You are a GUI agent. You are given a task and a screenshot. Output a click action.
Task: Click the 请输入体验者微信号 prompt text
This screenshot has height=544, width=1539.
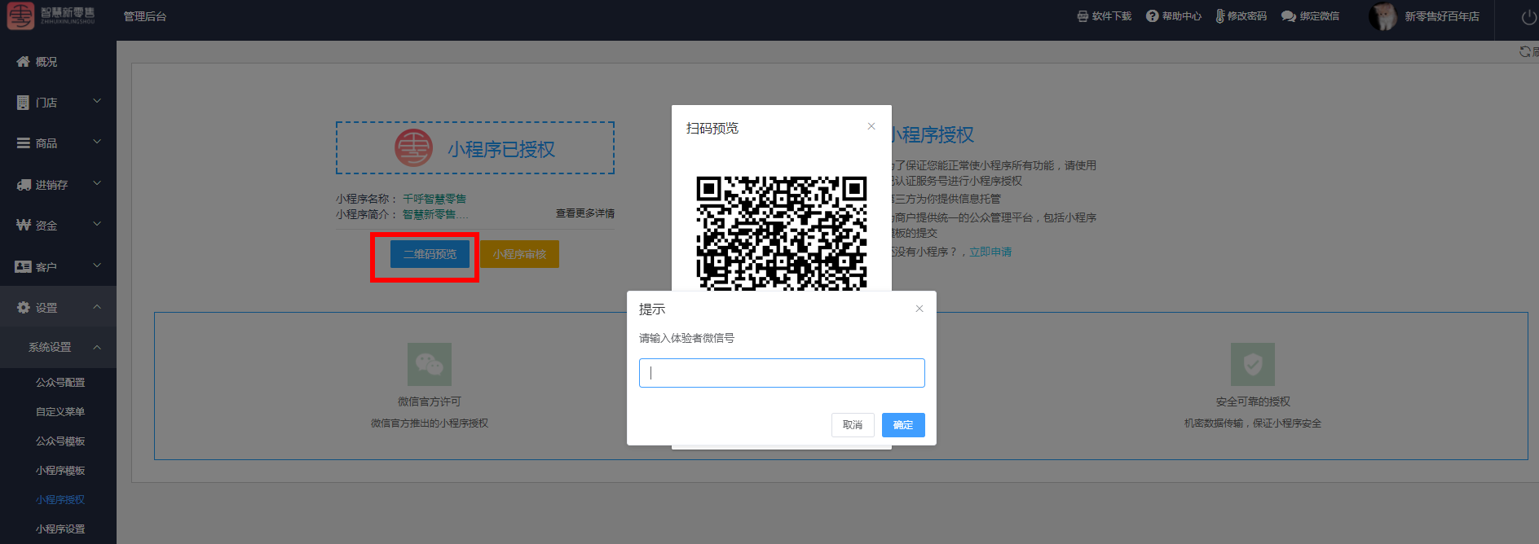tap(686, 338)
